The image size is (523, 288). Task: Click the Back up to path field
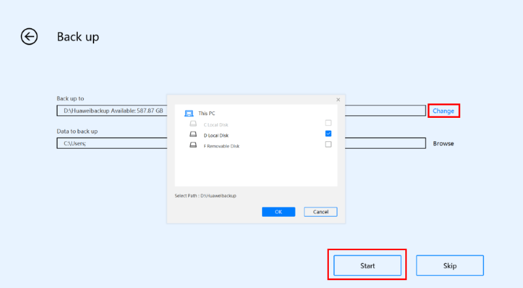(241, 111)
